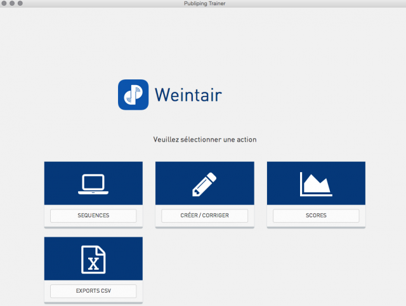Select the EXPORTS CSV button
Viewport: 406px width, 306px height.
pos(93,291)
